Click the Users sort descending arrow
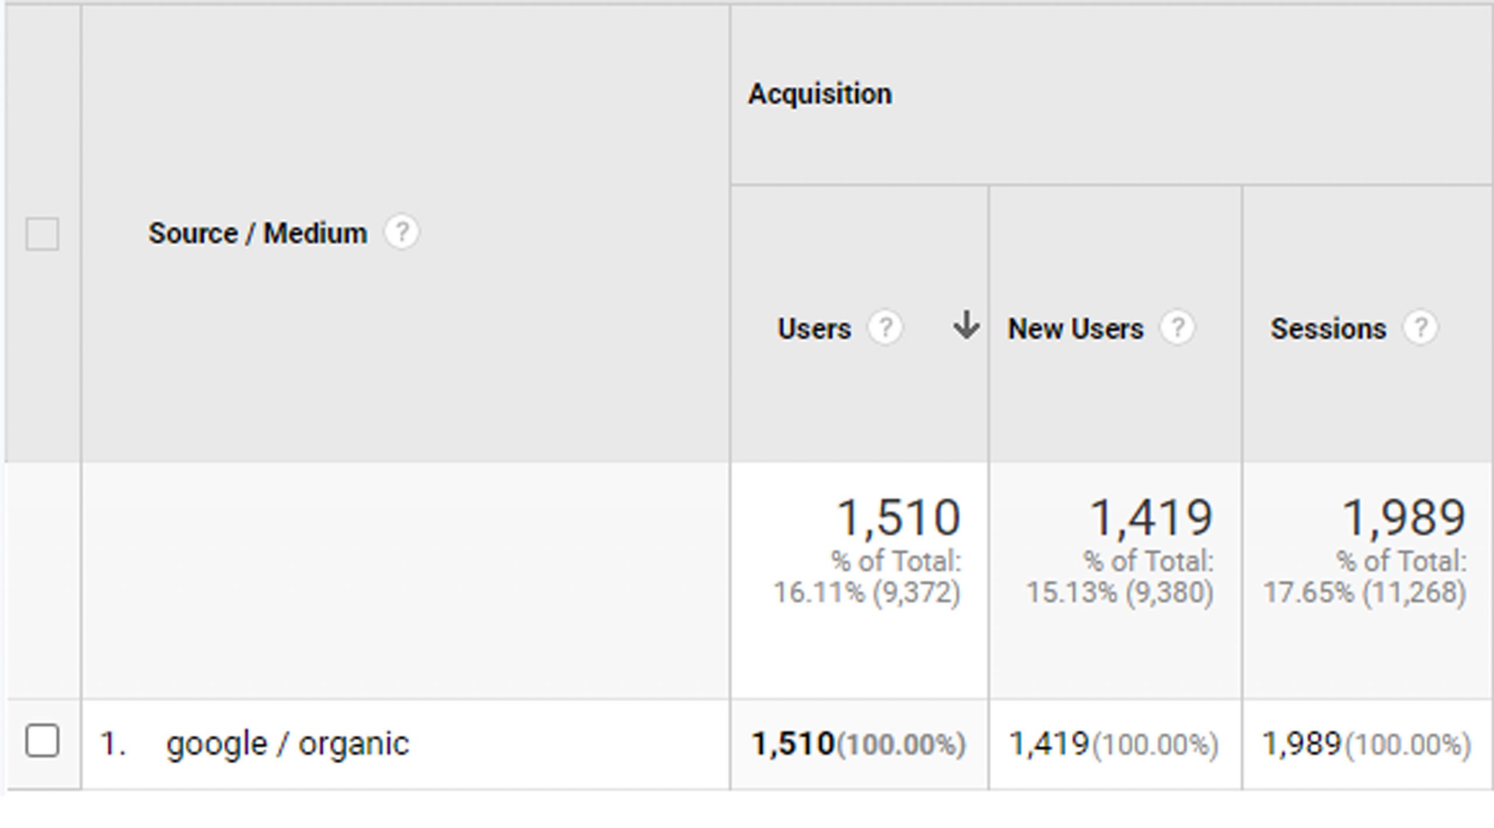1494x828 pixels. click(966, 325)
